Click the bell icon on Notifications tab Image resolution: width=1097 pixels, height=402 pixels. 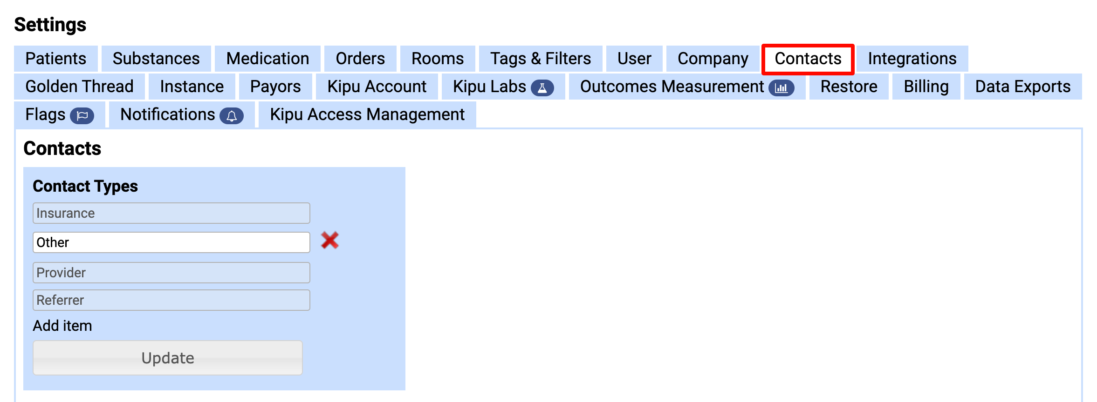pyautogui.click(x=232, y=115)
